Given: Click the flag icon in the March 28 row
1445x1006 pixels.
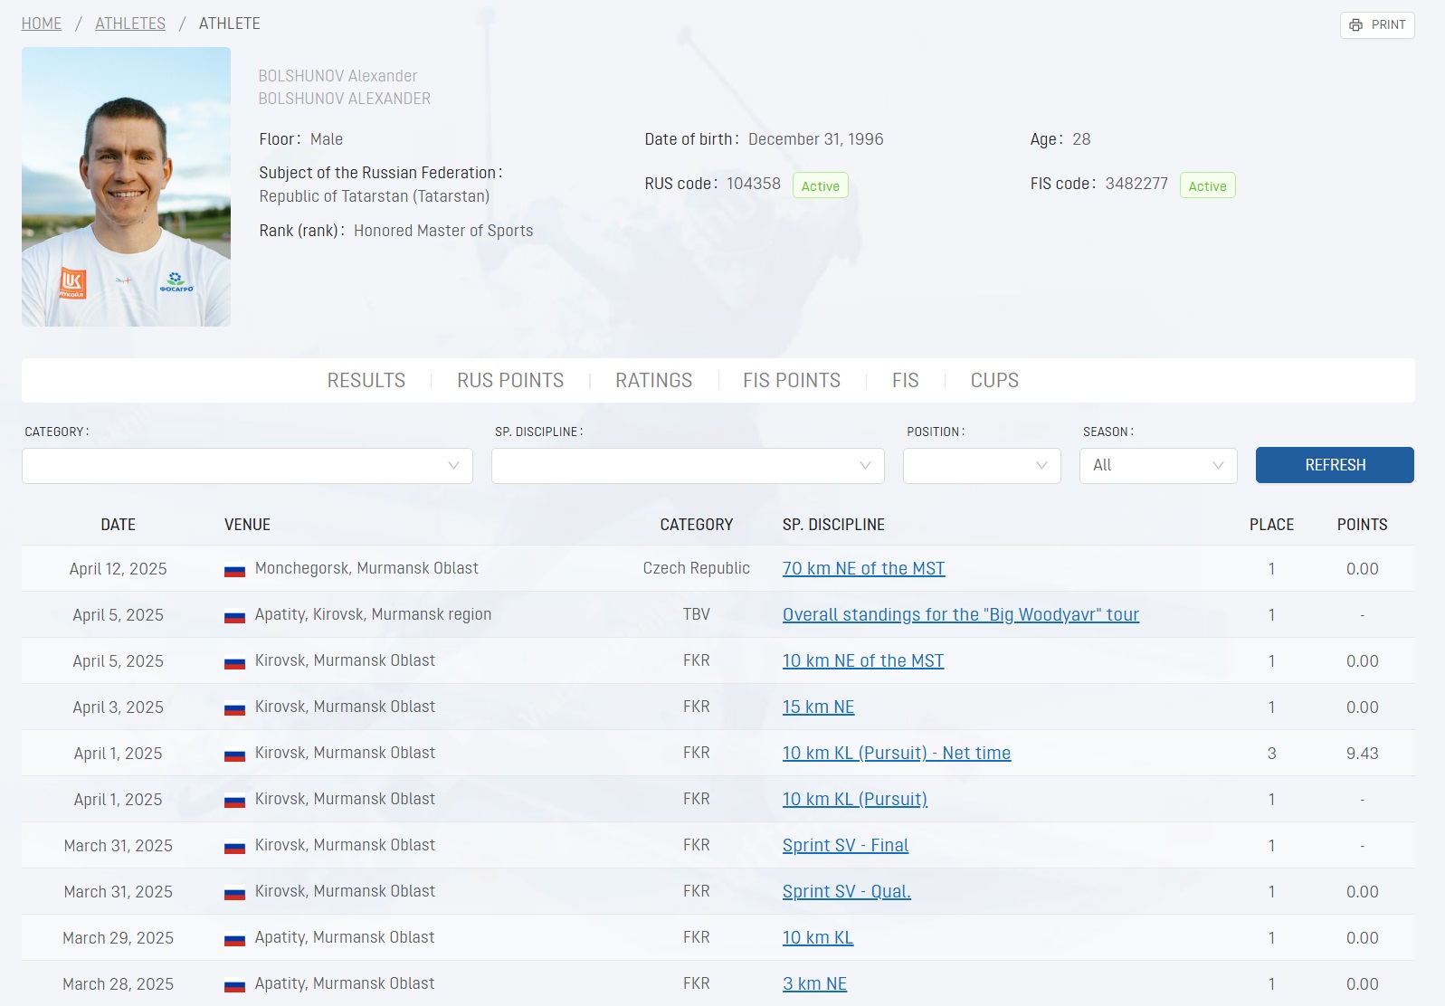Looking at the screenshot, I should pos(234,985).
